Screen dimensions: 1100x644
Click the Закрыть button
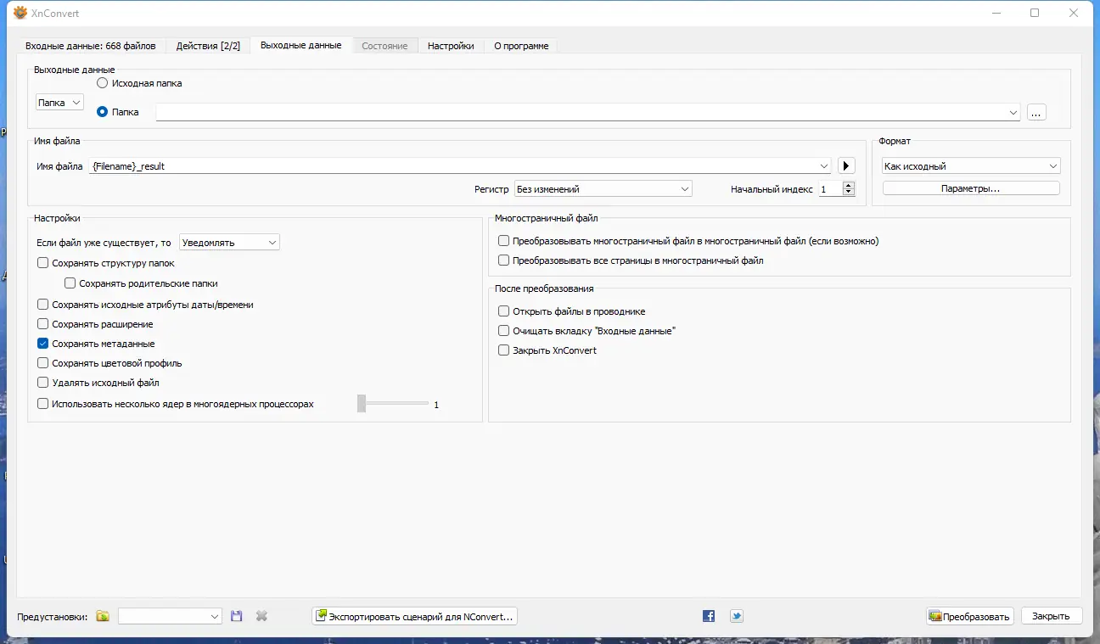pos(1052,616)
